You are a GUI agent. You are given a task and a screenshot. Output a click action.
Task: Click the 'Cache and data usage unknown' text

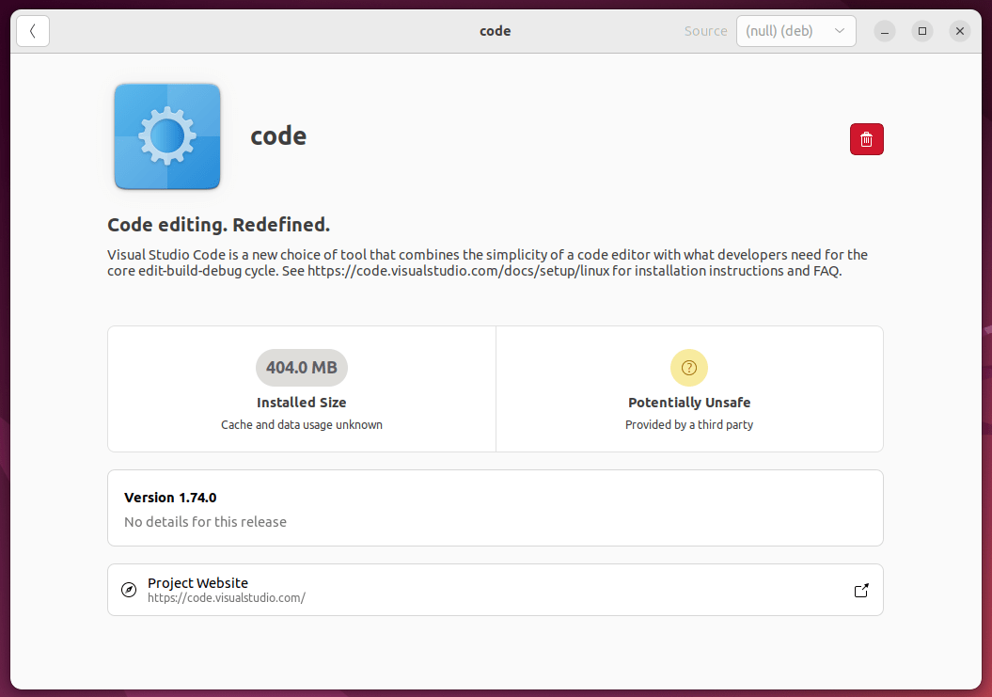pyautogui.click(x=302, y=425)
